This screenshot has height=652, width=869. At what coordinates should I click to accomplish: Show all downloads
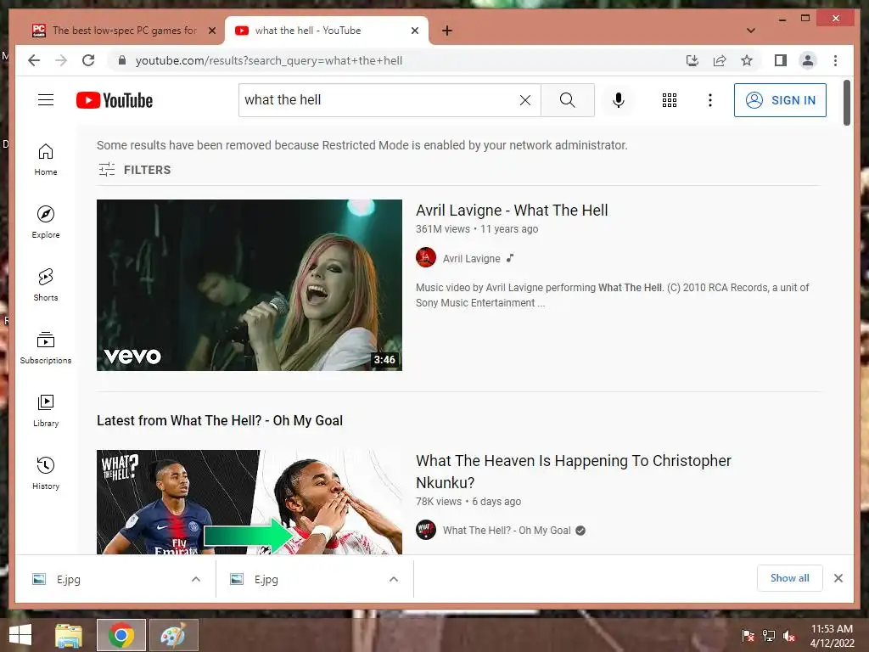click(x=790, y=578)
